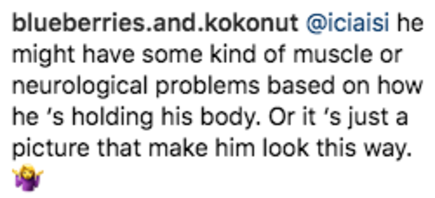
Task: Click the word "picture" in comment
Action: [51, 149]
